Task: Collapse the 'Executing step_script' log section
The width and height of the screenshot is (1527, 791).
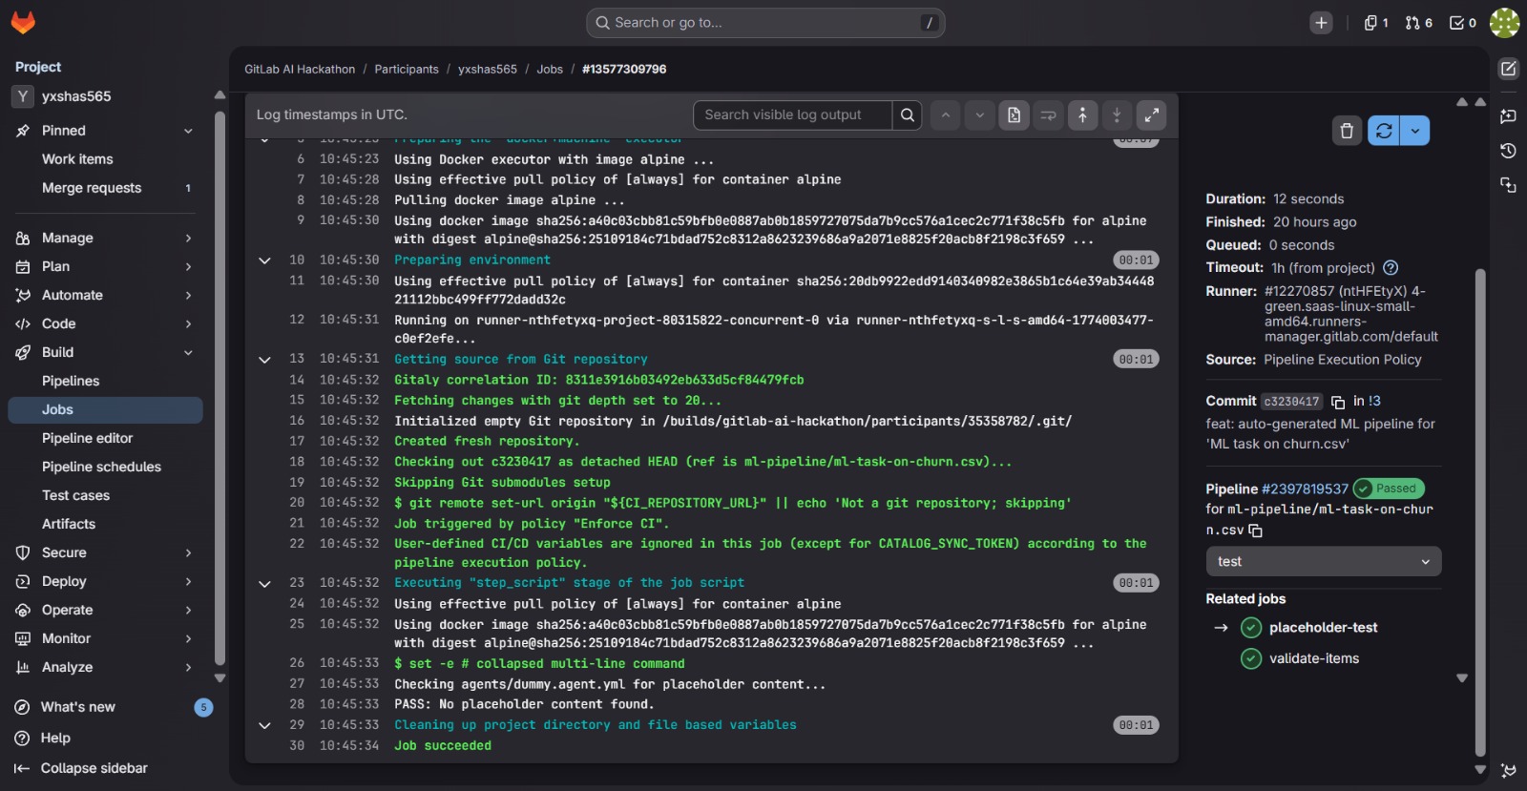Action: 264,583
